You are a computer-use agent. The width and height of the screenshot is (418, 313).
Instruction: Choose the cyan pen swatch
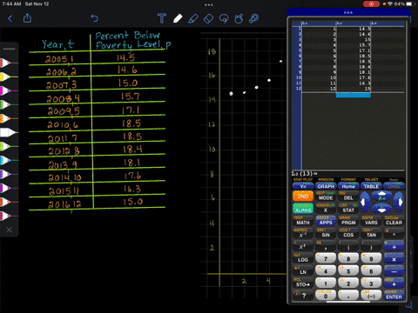coord(8,160)
